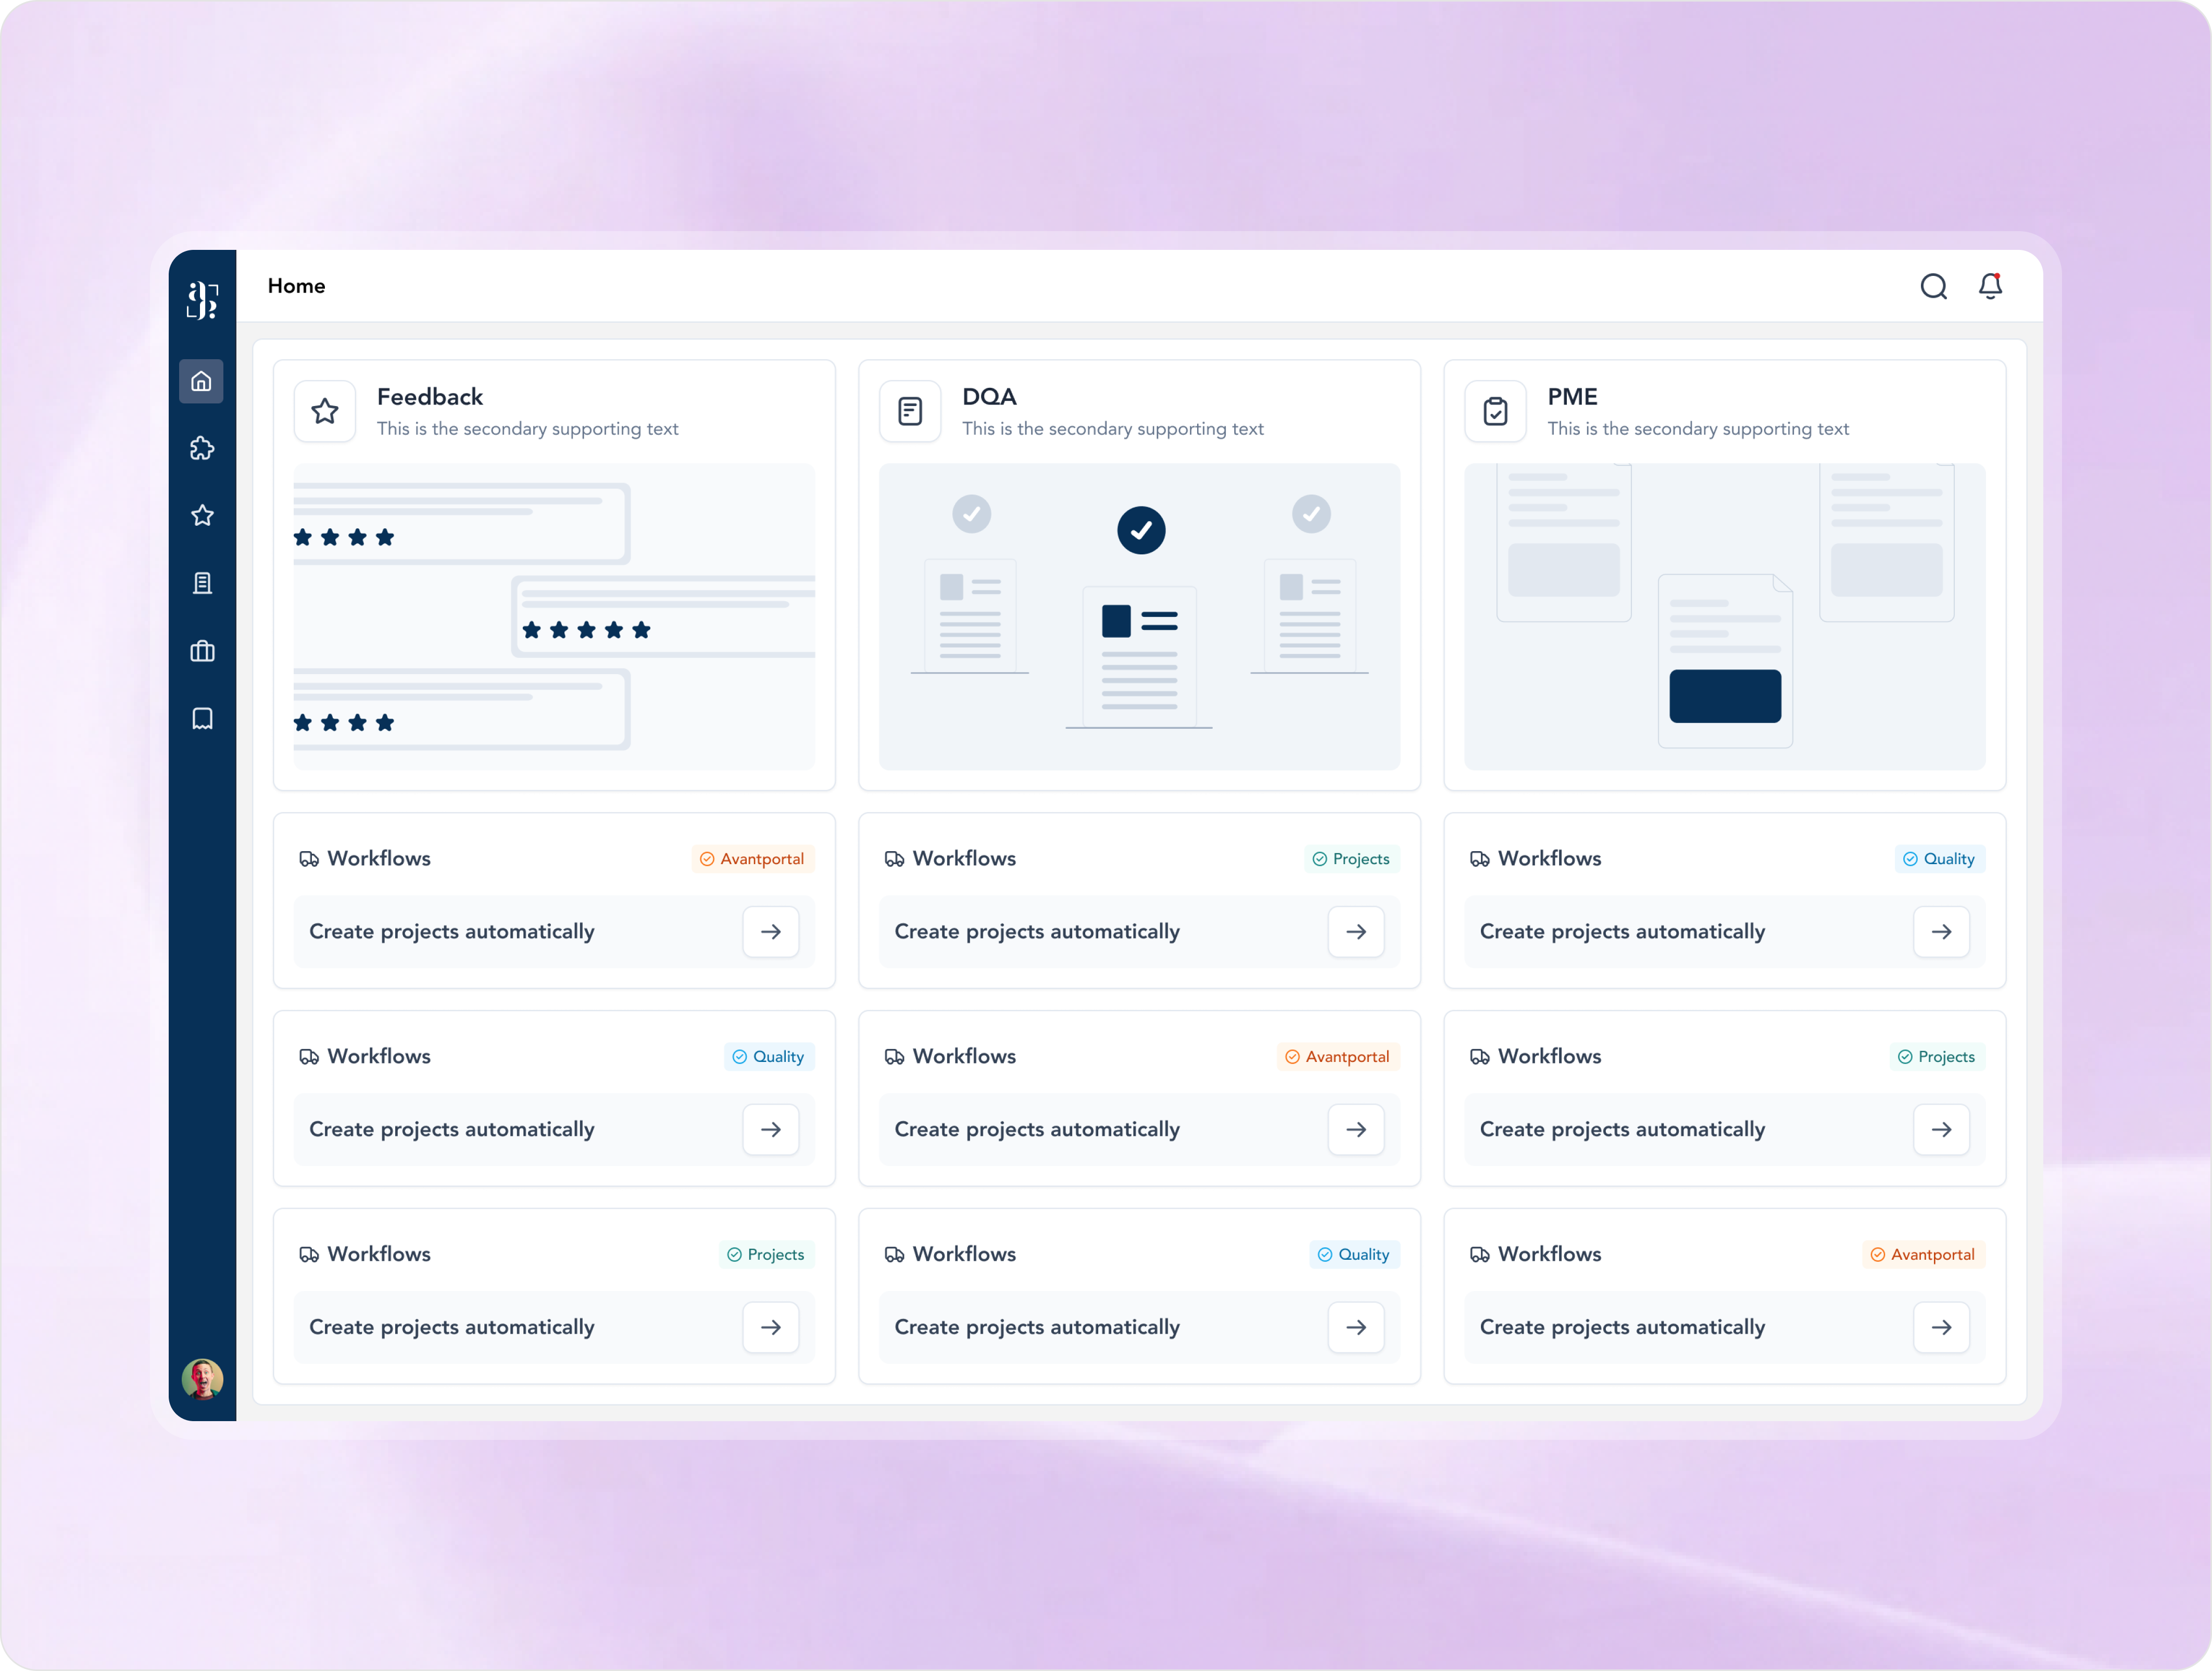Open the document list sidebar icon
The width and height of the screenshot is (2212, 1671).
click(x=202, y=583)
